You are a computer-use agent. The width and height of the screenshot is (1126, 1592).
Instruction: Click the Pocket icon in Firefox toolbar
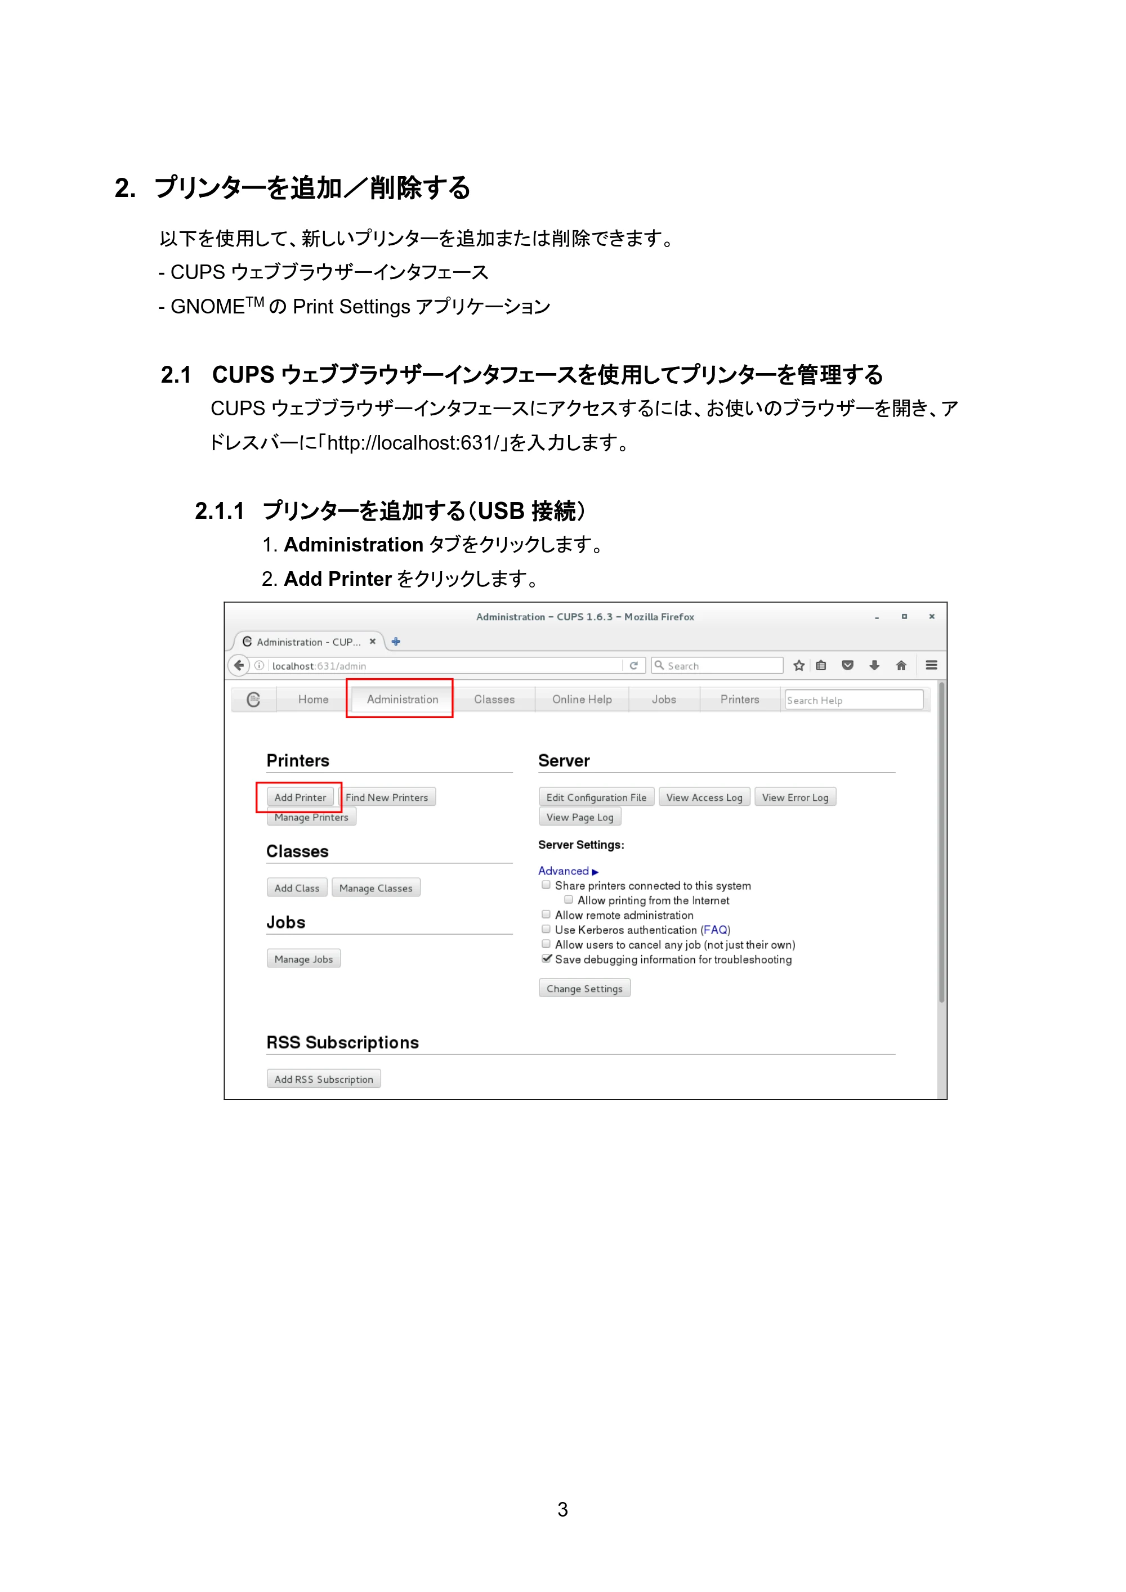coord(847,665)
